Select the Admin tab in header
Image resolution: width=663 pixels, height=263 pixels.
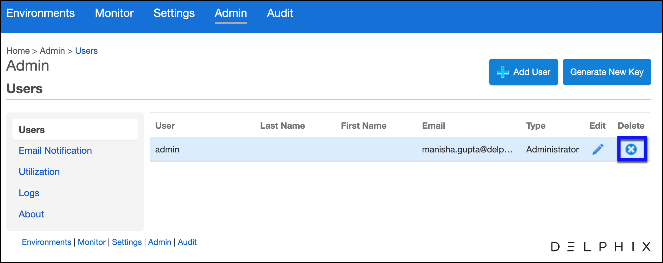[x=231, y=13]
